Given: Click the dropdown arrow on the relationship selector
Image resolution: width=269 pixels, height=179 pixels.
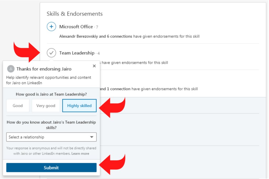Looking at the screenshot, I should [x=92, y=137].
